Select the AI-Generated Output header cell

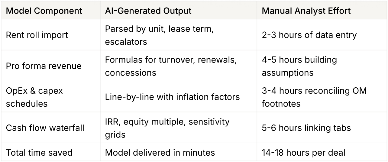tap(178, 11)
